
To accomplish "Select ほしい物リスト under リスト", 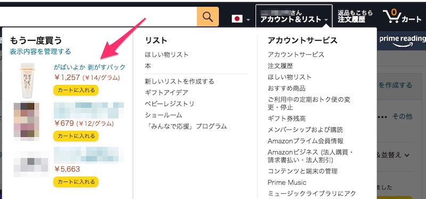I will pos(167,55).
